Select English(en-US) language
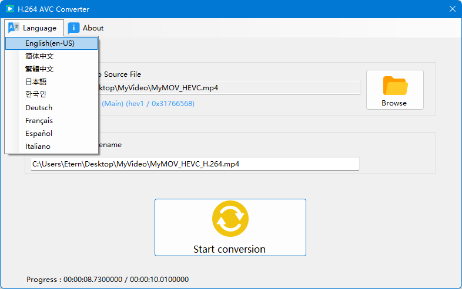 (52, 43)
